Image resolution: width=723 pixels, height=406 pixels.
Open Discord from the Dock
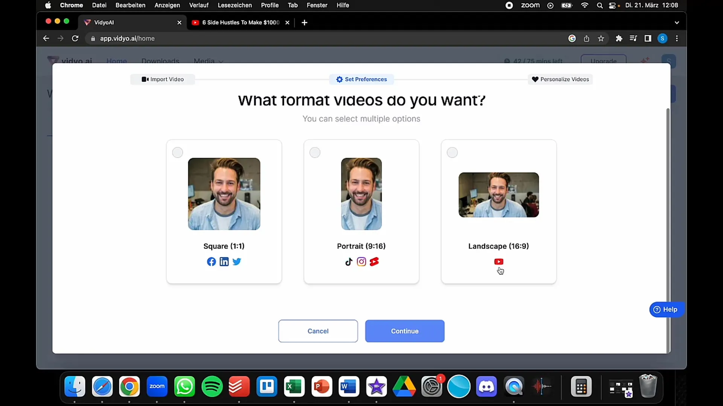[486, 386]
